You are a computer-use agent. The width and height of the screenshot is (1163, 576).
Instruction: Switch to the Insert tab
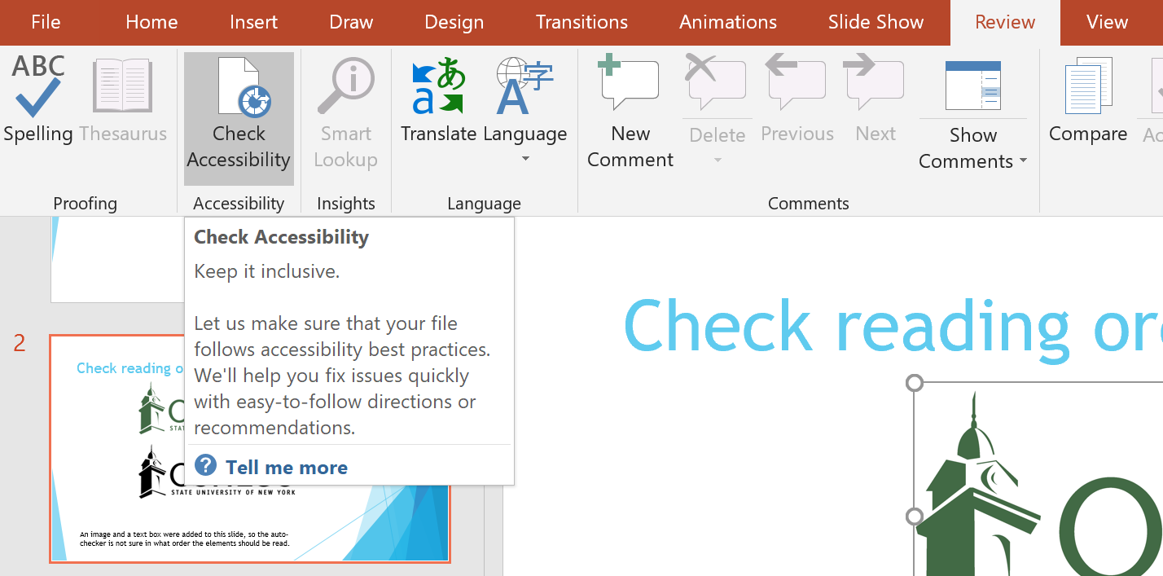click(x=253, y=22)
